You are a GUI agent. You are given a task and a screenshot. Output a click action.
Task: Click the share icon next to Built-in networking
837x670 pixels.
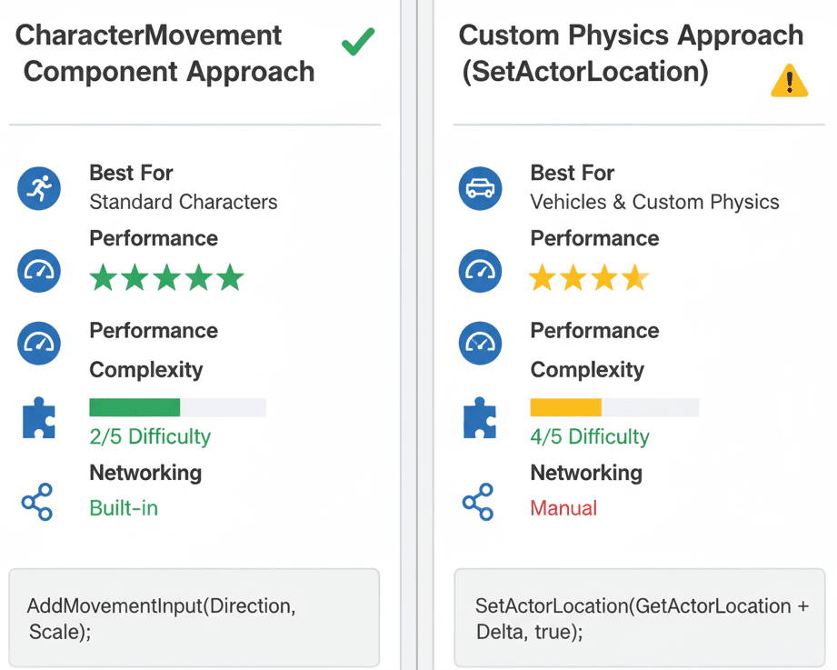[37, 502]
